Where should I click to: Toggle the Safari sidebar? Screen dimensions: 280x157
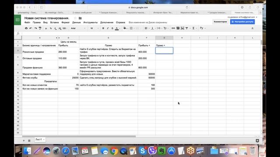tap(42, 7)
